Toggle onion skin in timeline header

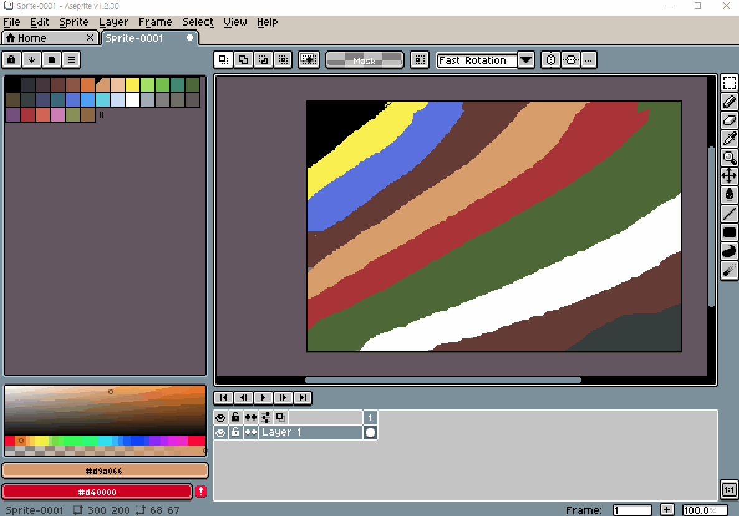280,418
